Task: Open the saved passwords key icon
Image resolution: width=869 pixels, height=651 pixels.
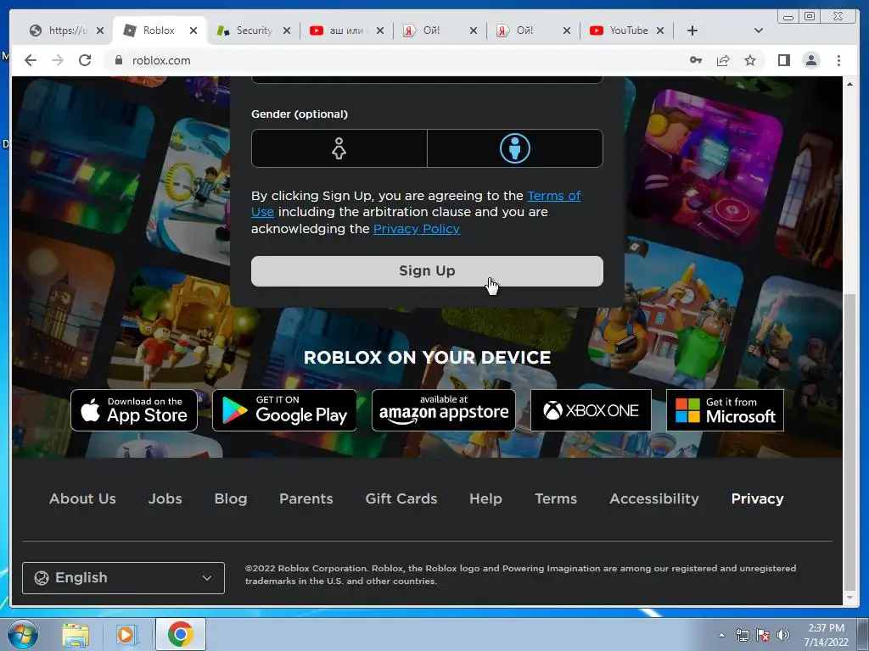Action: [x=696, y=60]
